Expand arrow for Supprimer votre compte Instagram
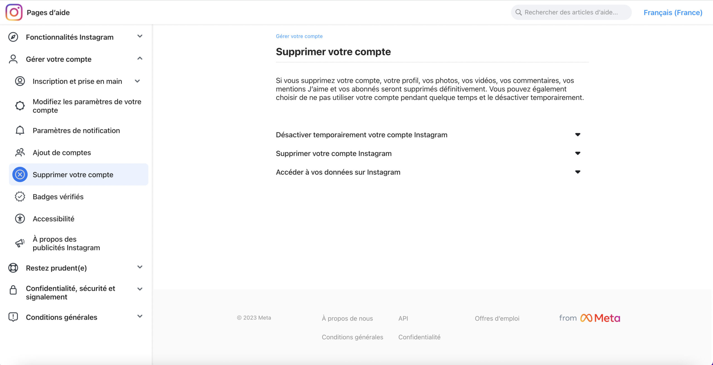This screenshot has width=713, height=365. 578,153
